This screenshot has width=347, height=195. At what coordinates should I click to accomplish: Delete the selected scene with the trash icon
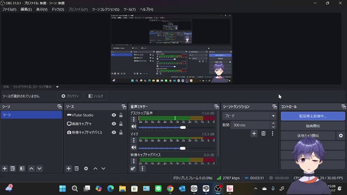click(x=12, y=168)
